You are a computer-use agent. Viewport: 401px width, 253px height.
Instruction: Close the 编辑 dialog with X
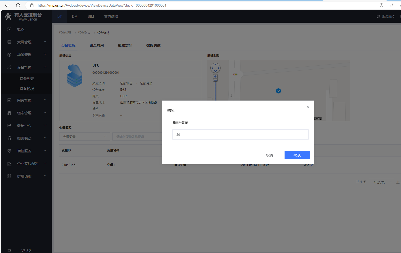(308, 107)
